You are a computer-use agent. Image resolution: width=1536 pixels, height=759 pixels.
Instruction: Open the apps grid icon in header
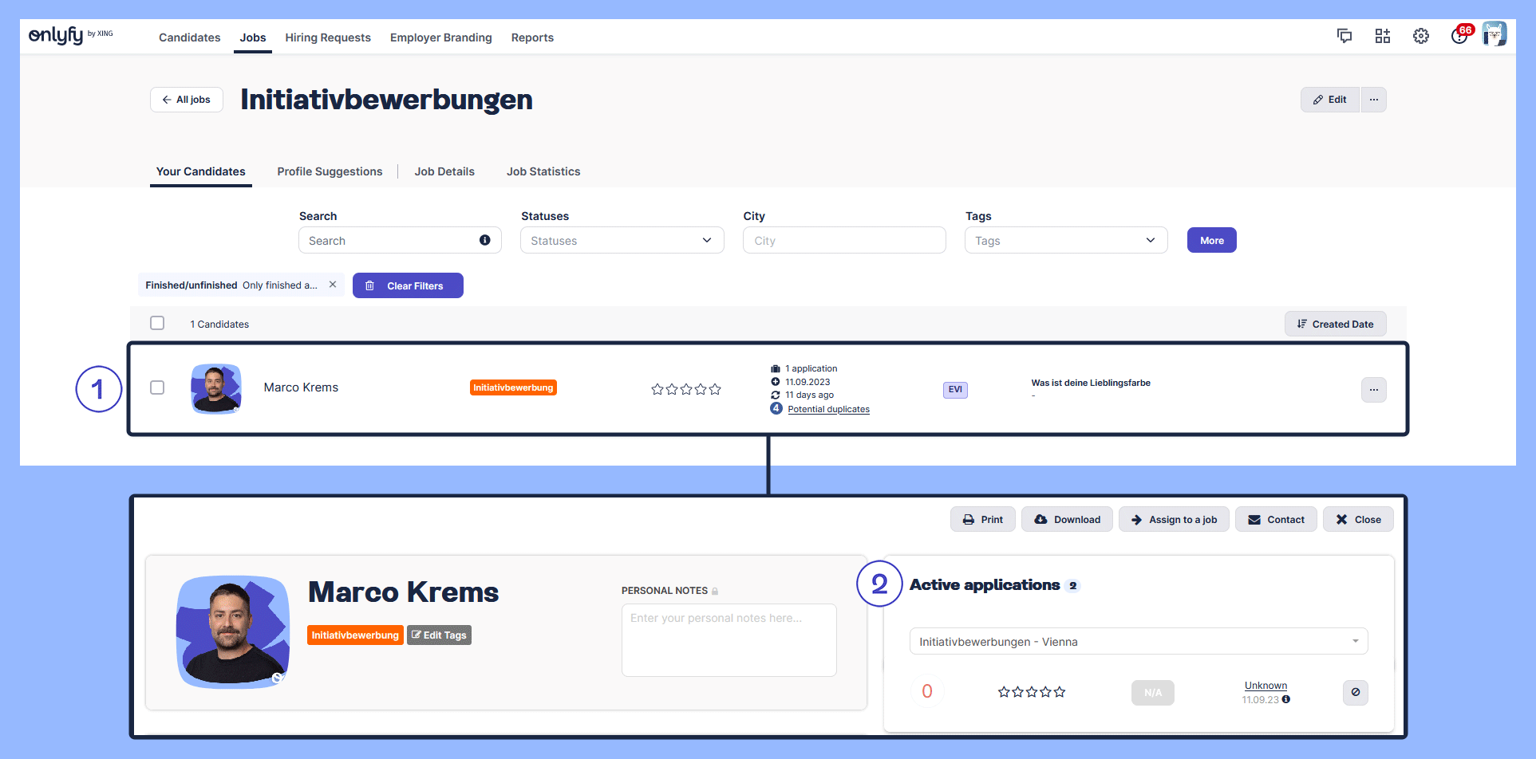pos(1383,36)
